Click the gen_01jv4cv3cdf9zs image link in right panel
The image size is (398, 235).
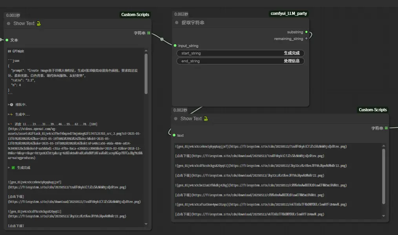click(x=261, y=166)
